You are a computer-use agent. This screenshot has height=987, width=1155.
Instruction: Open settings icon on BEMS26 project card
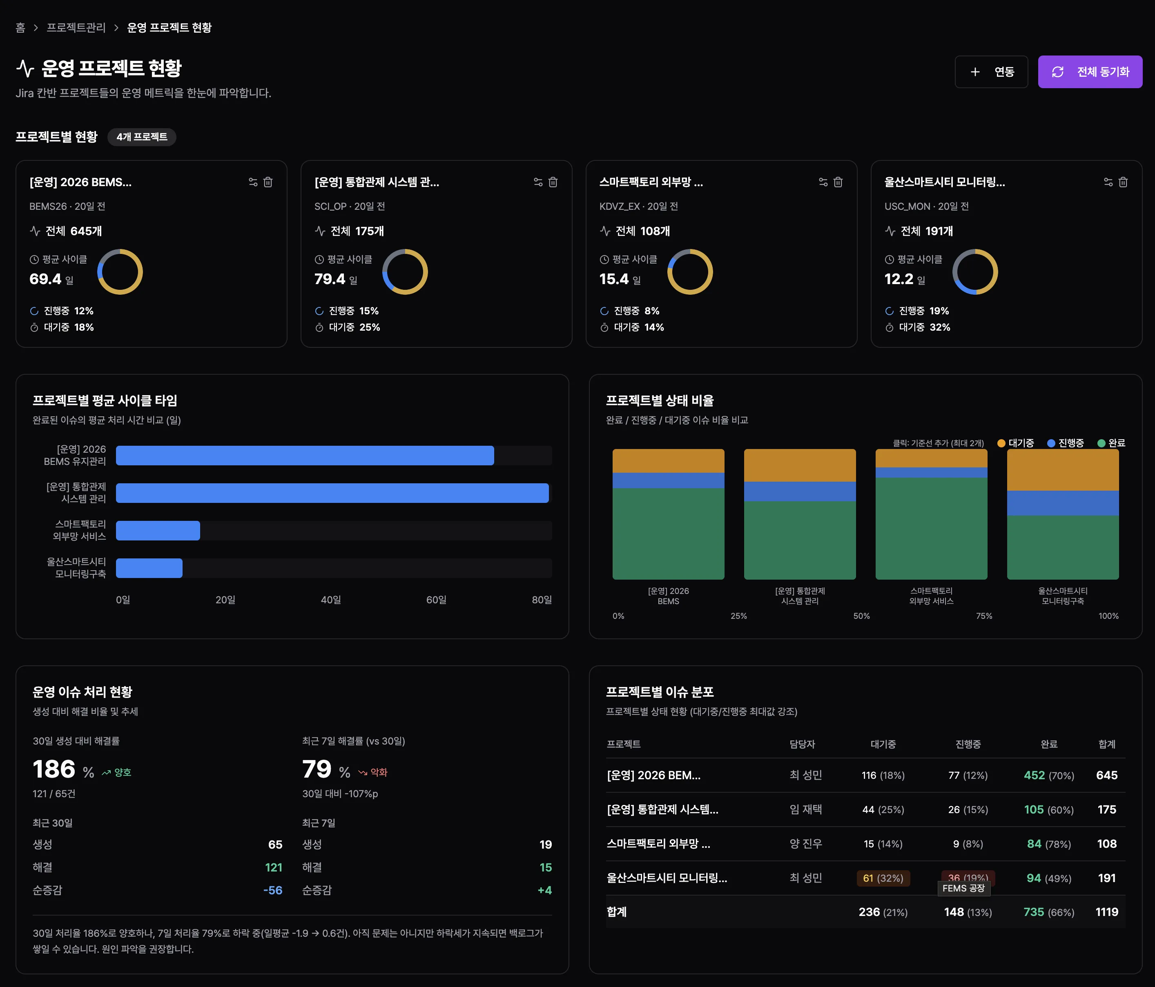click(253, 182)
